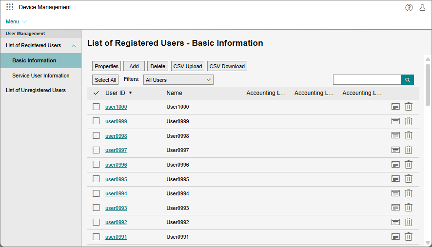Open Service User Information page
Image resolution: width=432 pixels, height=247 pixels.
click(41, 76)
